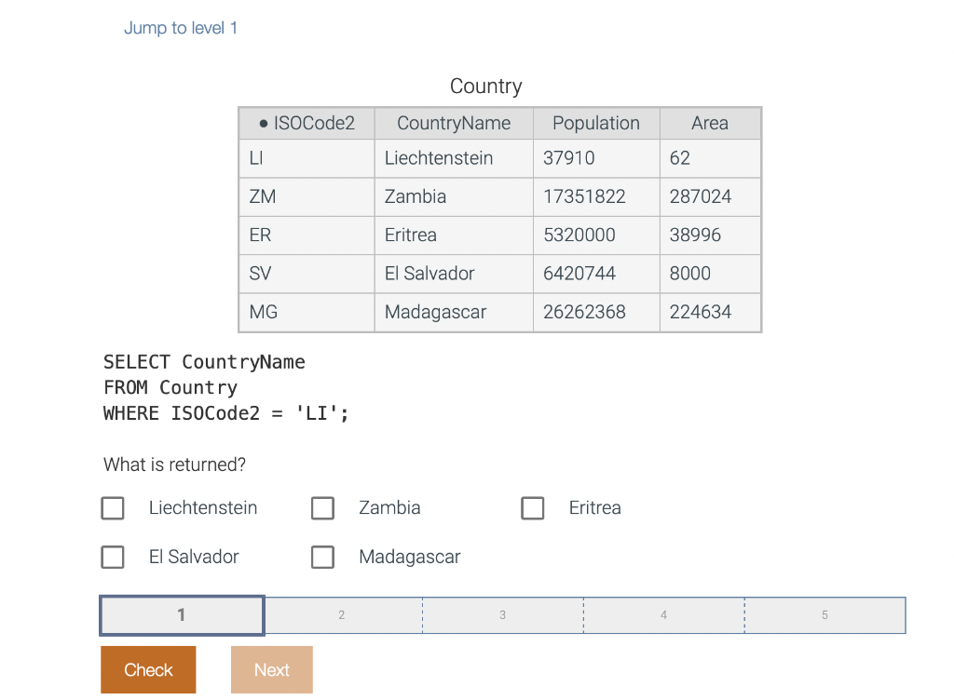
Task: Click the Next button
Action: (x=271, y=669)
